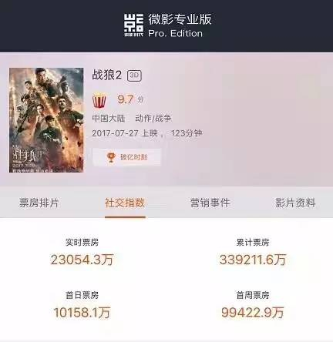This screenshot has width=333, height=342.
Task: Select the 战狼2 movie title
Action: (106, 75)
